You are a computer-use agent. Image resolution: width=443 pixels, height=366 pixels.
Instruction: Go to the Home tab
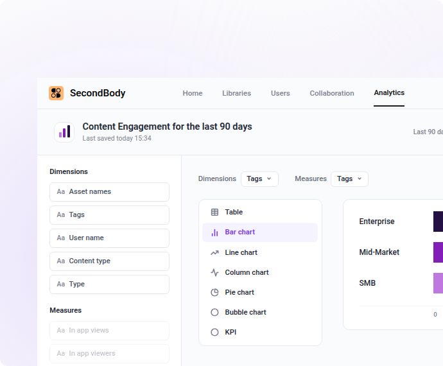point(193,93)
